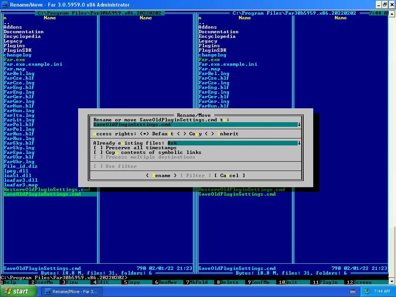Click the keyboard icon in system tray

353,292
